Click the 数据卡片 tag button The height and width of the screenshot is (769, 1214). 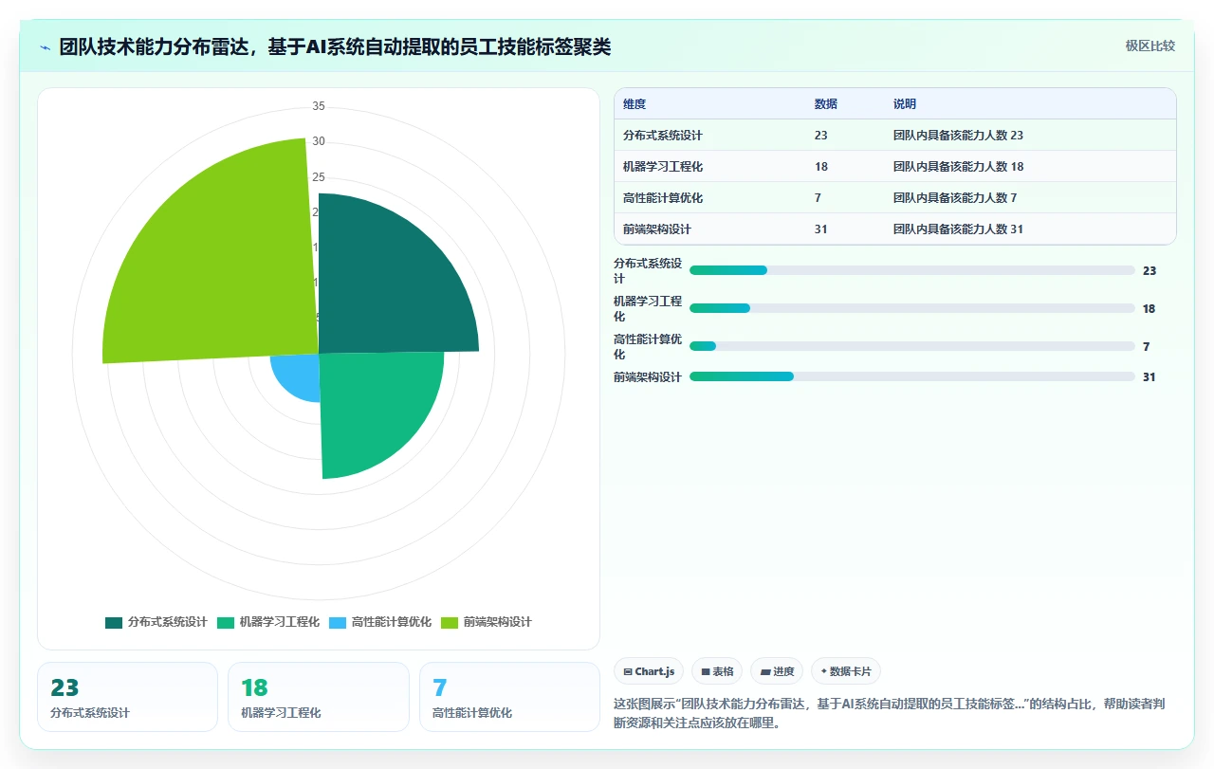[846, 671]
